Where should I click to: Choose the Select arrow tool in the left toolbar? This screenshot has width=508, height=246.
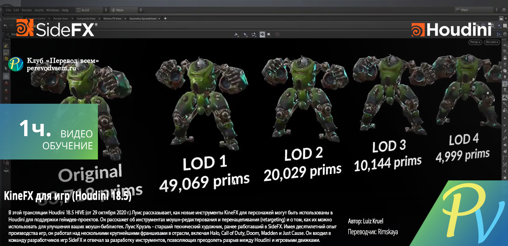click(x=6, y=68)
